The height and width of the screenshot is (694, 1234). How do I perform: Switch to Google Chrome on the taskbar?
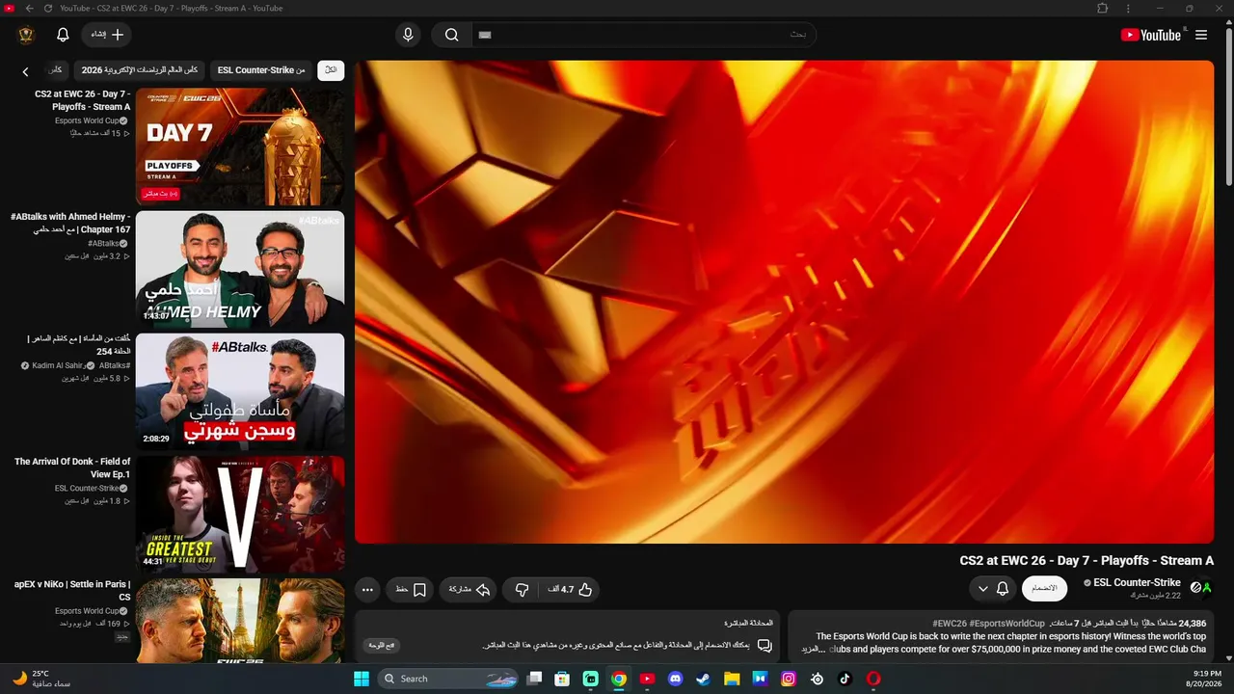(619, 679)
